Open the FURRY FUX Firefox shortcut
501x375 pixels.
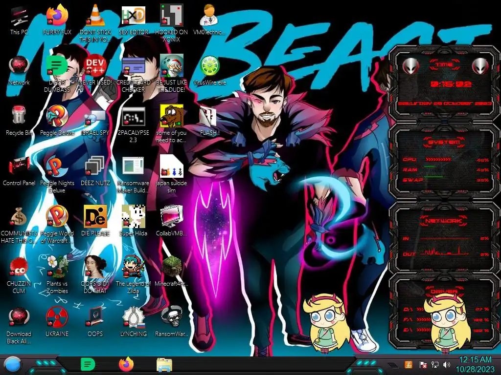coord(57,15)
